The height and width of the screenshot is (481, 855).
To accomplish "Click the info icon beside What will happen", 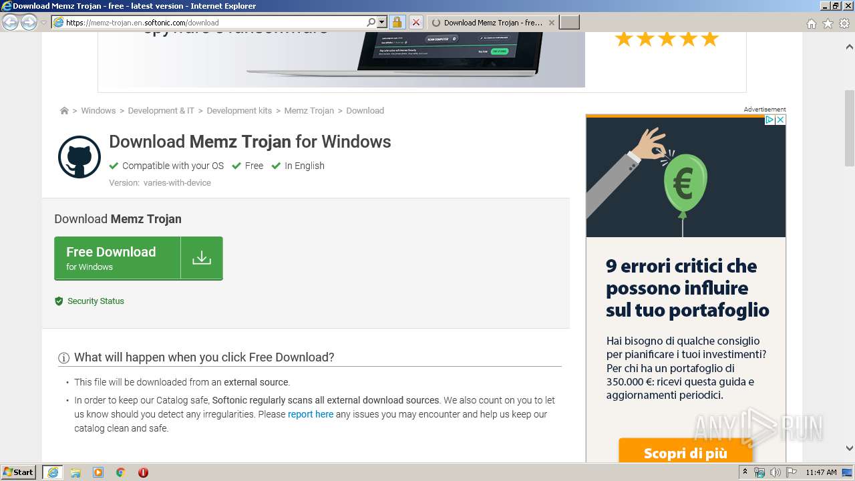I will (64, 358).
